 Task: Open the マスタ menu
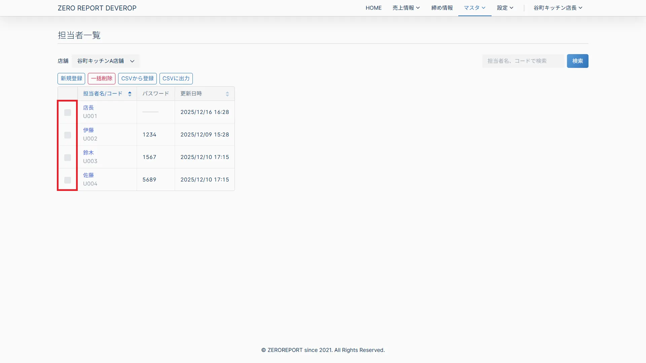[x=474, y=8]
